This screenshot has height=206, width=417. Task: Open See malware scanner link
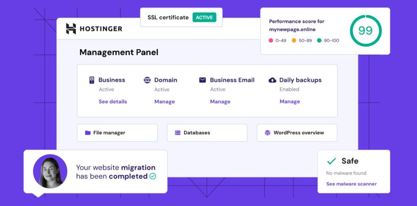(351, 184)
